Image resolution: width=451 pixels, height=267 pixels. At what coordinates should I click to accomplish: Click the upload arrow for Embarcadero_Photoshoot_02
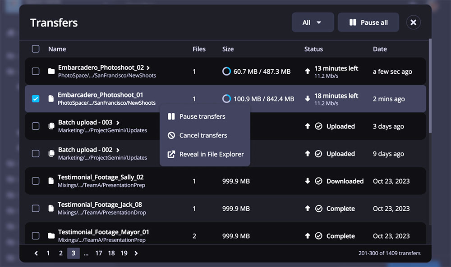308,71
